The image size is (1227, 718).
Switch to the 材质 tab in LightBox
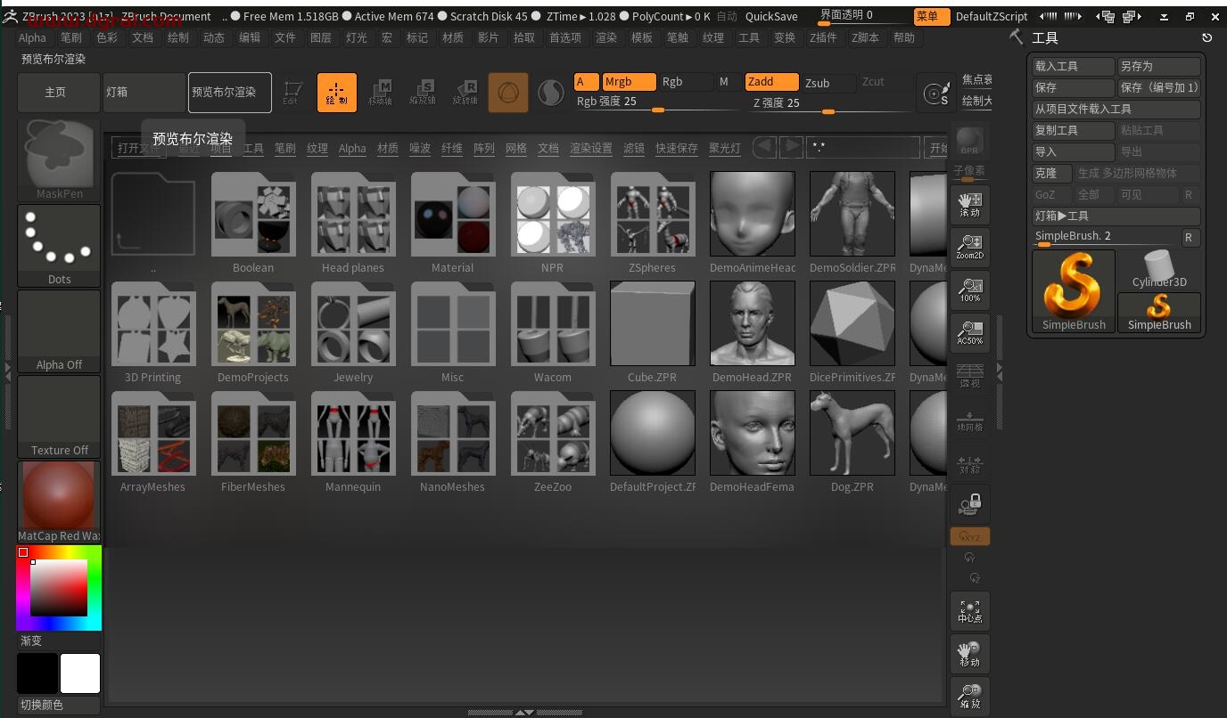pos(387,148)
